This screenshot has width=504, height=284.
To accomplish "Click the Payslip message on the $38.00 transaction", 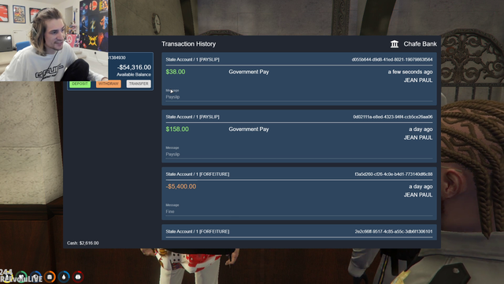I will (x=172, y=97).
